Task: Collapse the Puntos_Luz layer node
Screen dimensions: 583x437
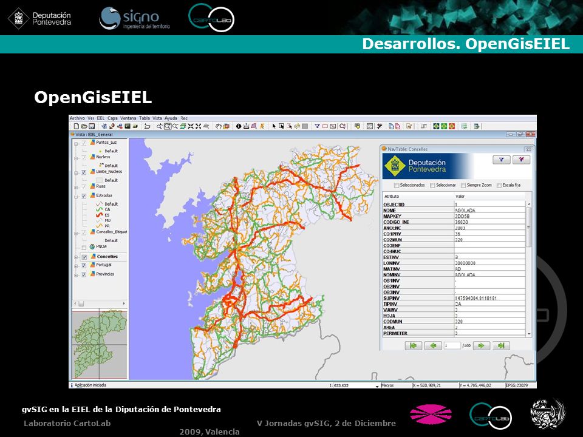Action: (76, 143)
